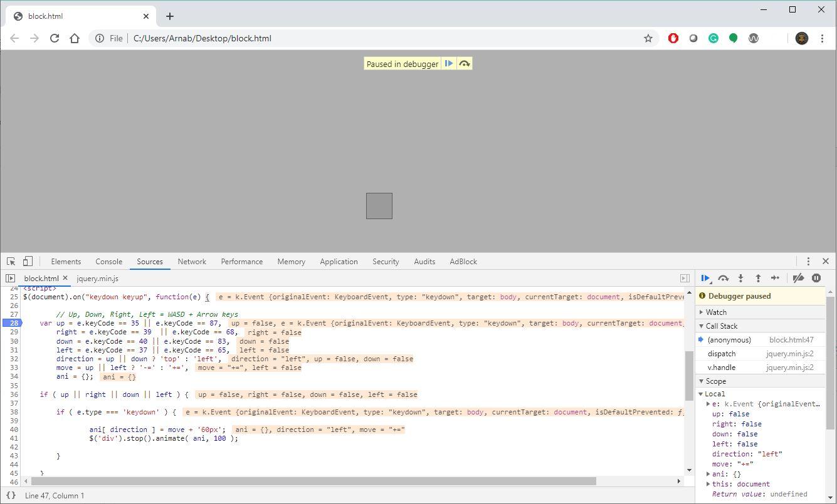Step into next function call
This screenshot has width=837, height=504.
tap(740, 278)
